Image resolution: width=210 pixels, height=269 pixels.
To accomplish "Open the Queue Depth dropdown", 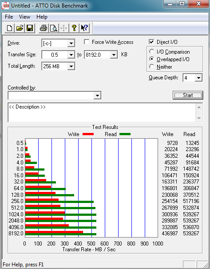I will coord(198,78).
